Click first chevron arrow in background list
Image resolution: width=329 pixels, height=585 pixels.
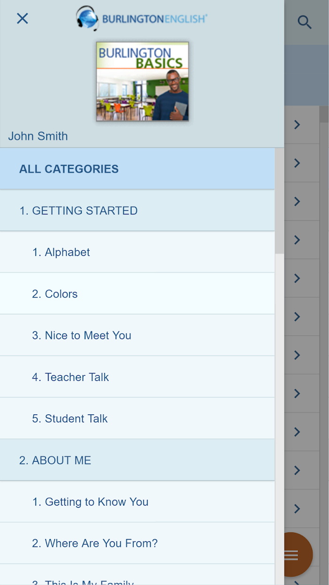(297, 124)
